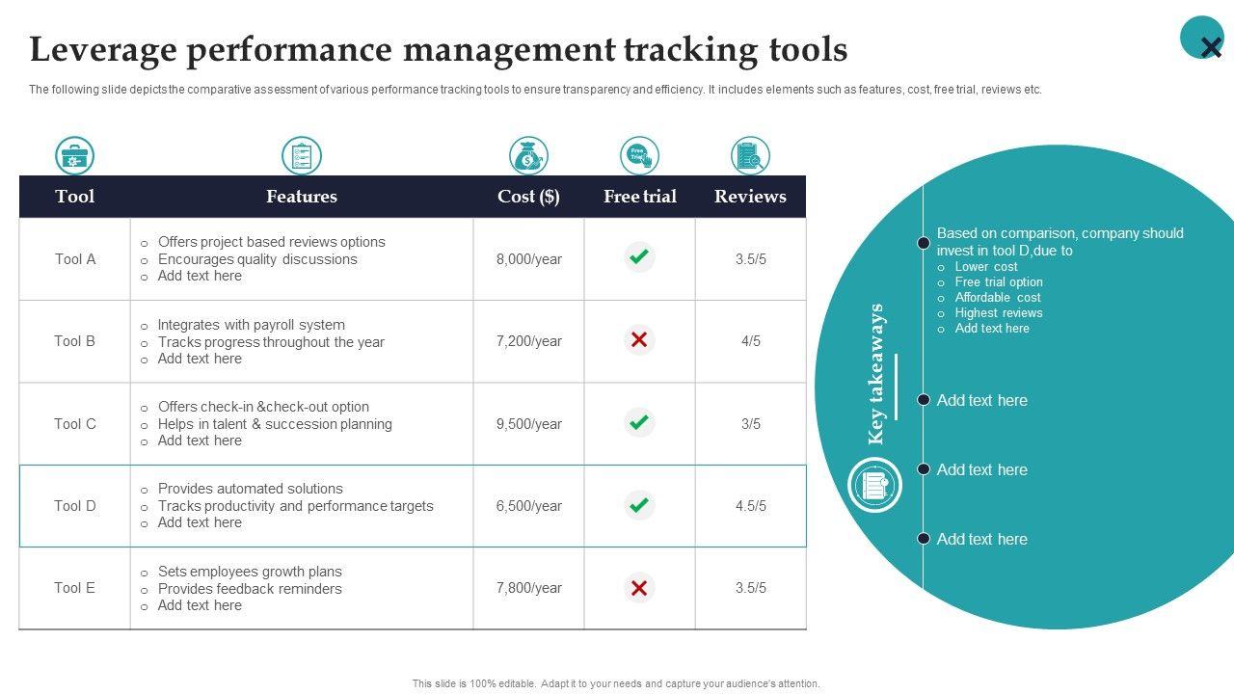The height and width of the screenshot is (694, 1234).
Task: Click the toolbox icon above Tool column
Action: 75,156
